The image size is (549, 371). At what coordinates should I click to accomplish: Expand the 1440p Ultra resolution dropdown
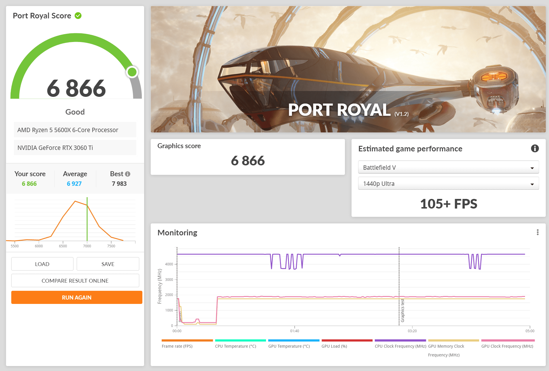[448, 184]
